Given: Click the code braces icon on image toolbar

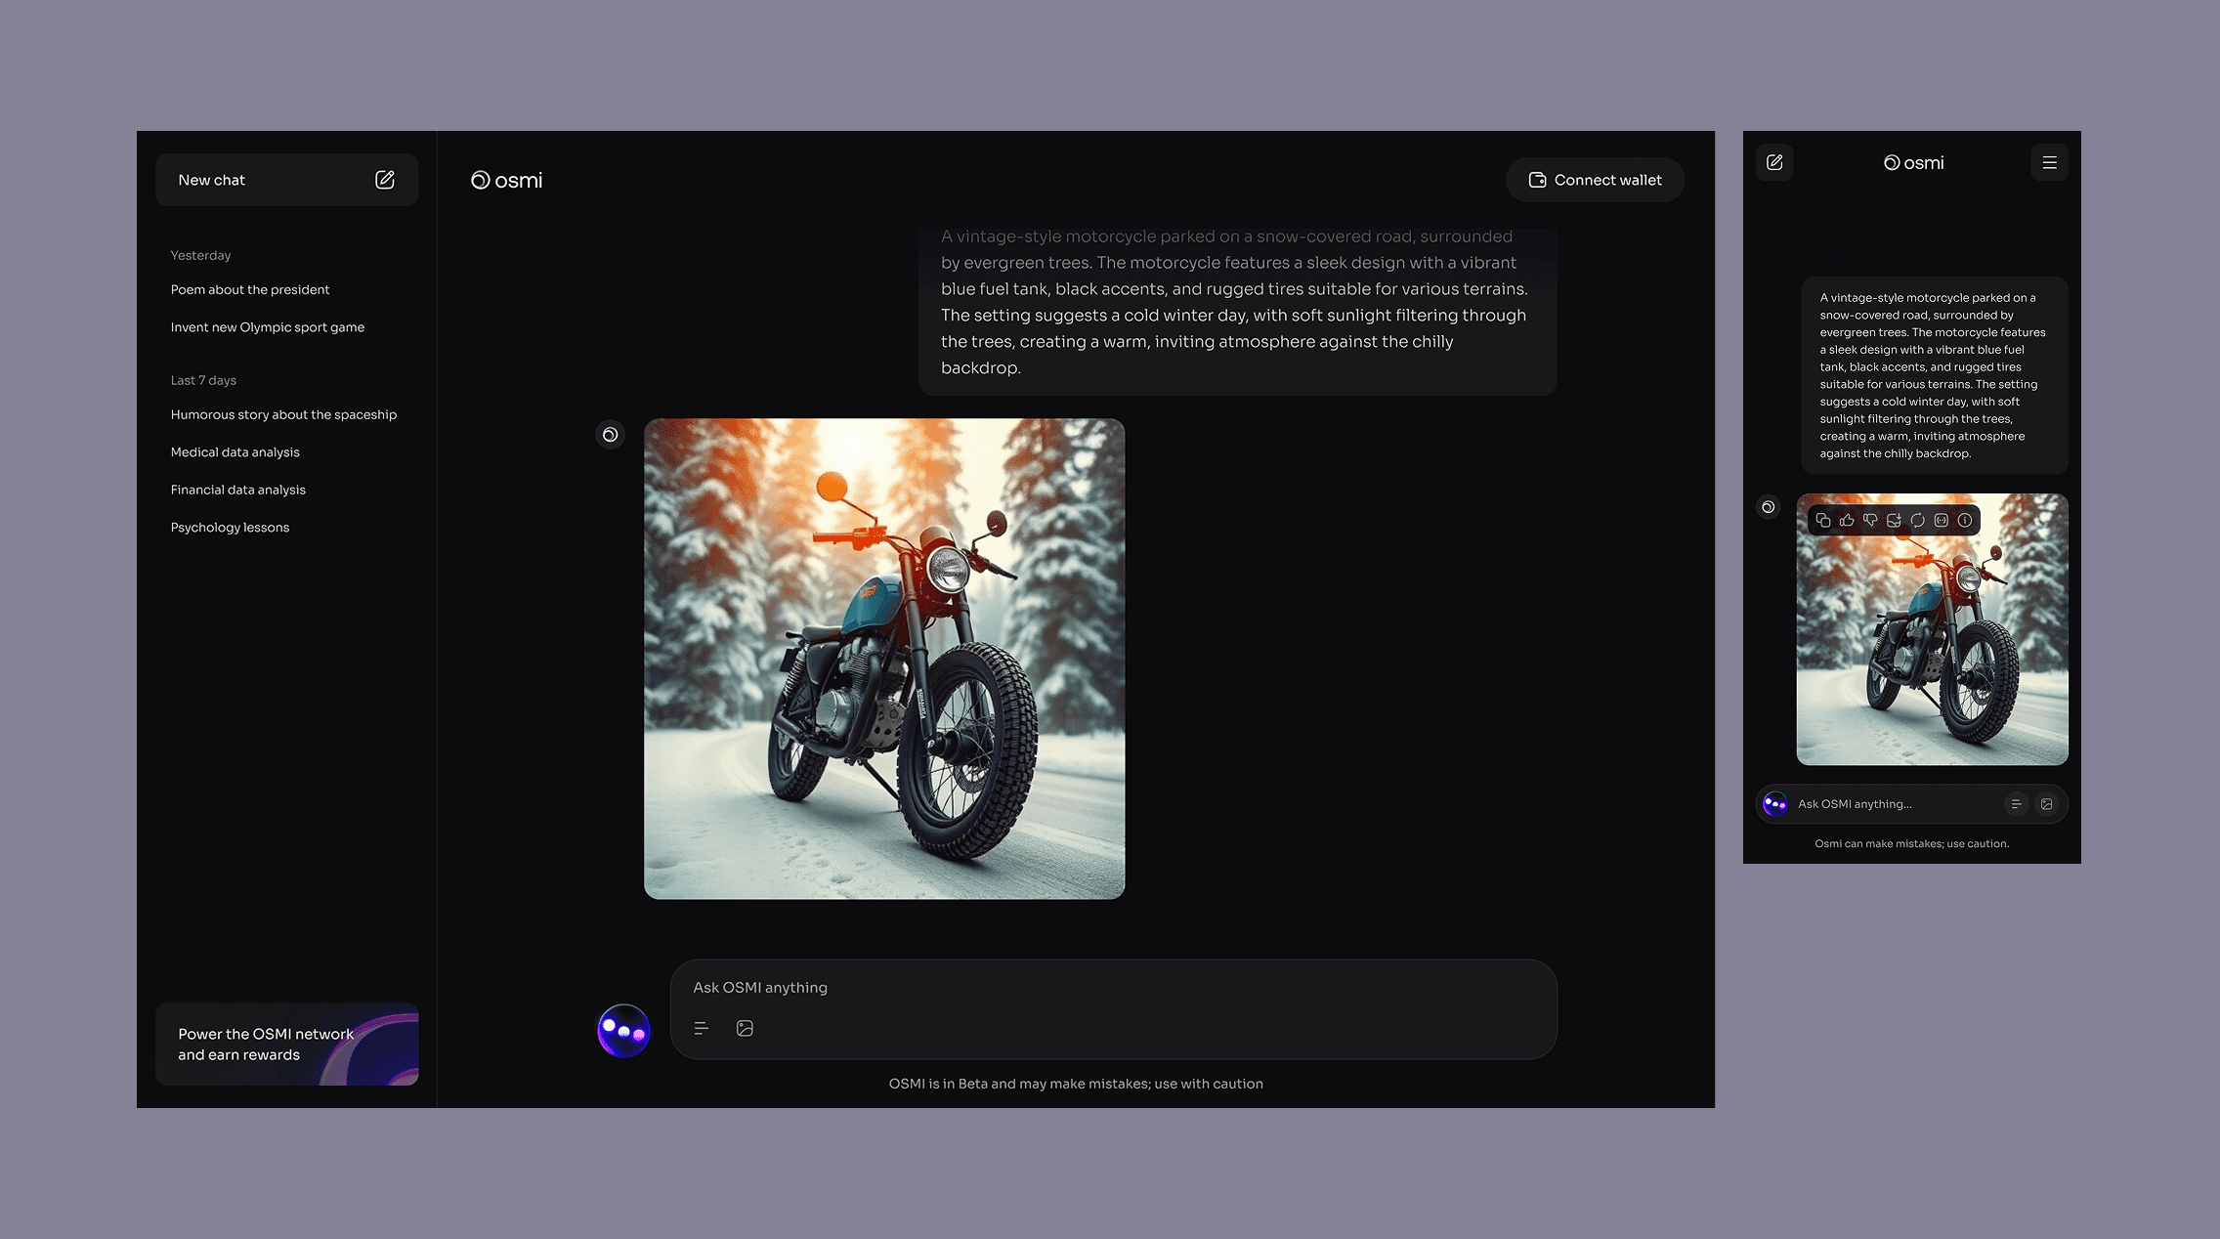Looking at the screenshot, I should point(1942,521).
